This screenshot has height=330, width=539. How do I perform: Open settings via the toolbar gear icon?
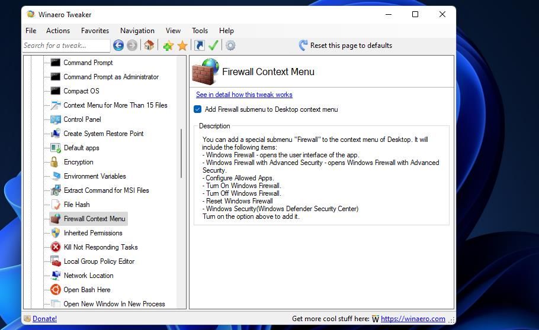point(230,46)
